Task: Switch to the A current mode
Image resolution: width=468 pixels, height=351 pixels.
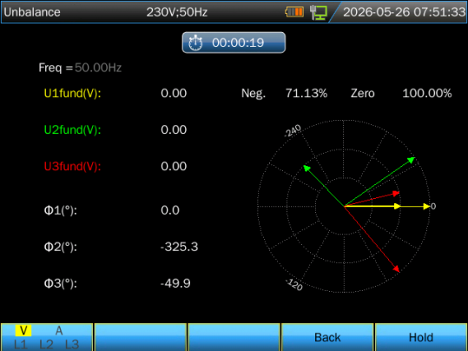Action: click(x=59, y=331)
